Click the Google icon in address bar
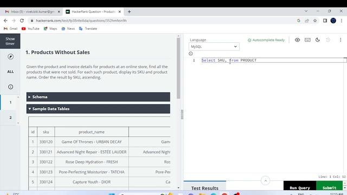The image size is (347, 195). point(299,21)
